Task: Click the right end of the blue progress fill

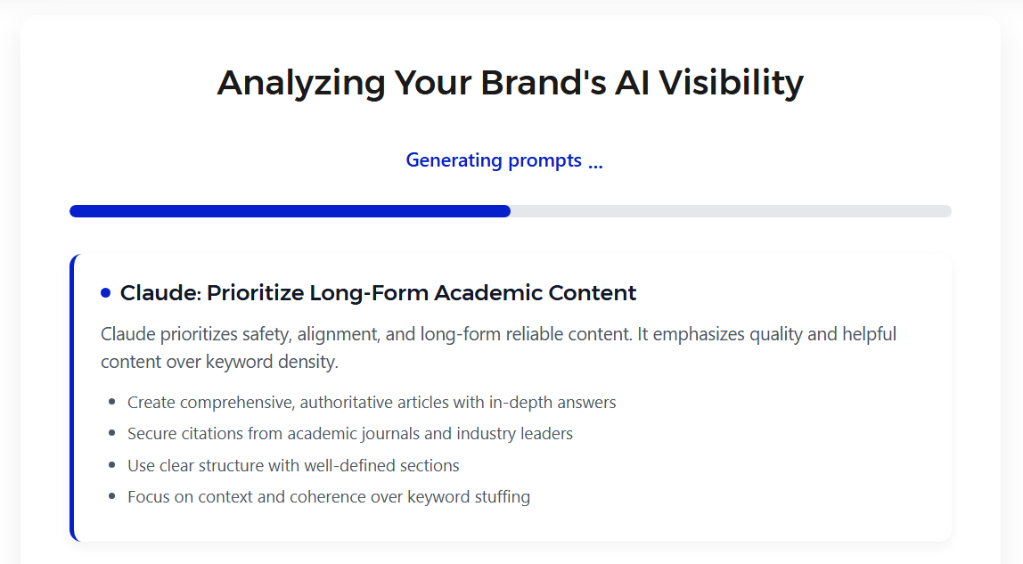Action: [506, 211]
